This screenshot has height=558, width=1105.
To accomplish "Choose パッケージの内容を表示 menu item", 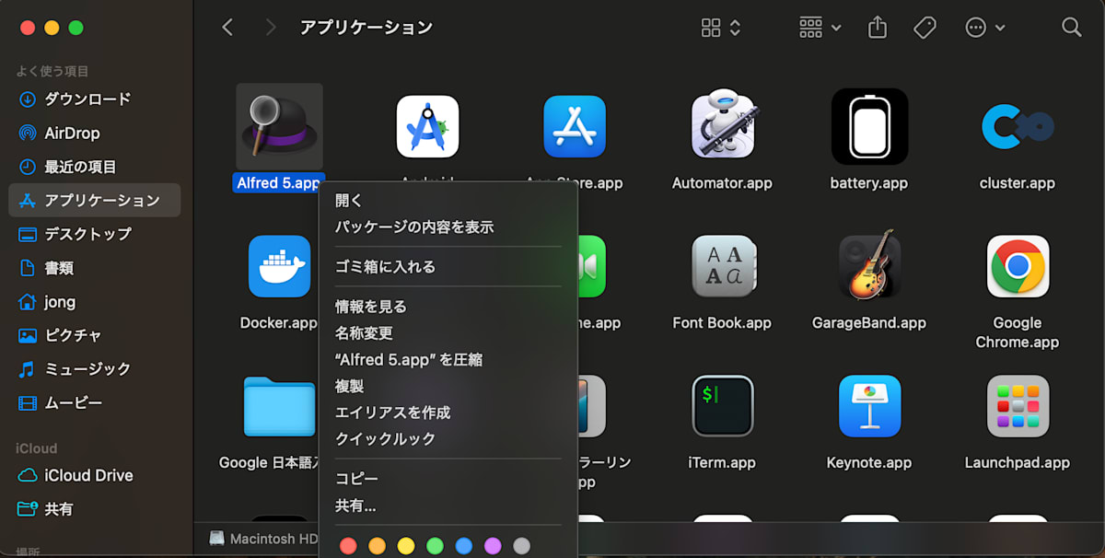I will coord(448,227).
